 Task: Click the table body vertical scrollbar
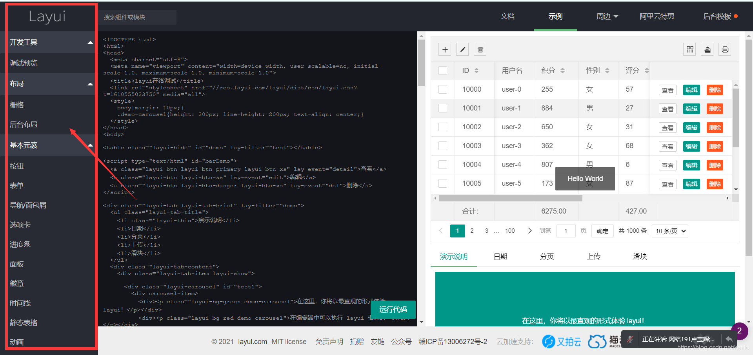coord(736,118)
